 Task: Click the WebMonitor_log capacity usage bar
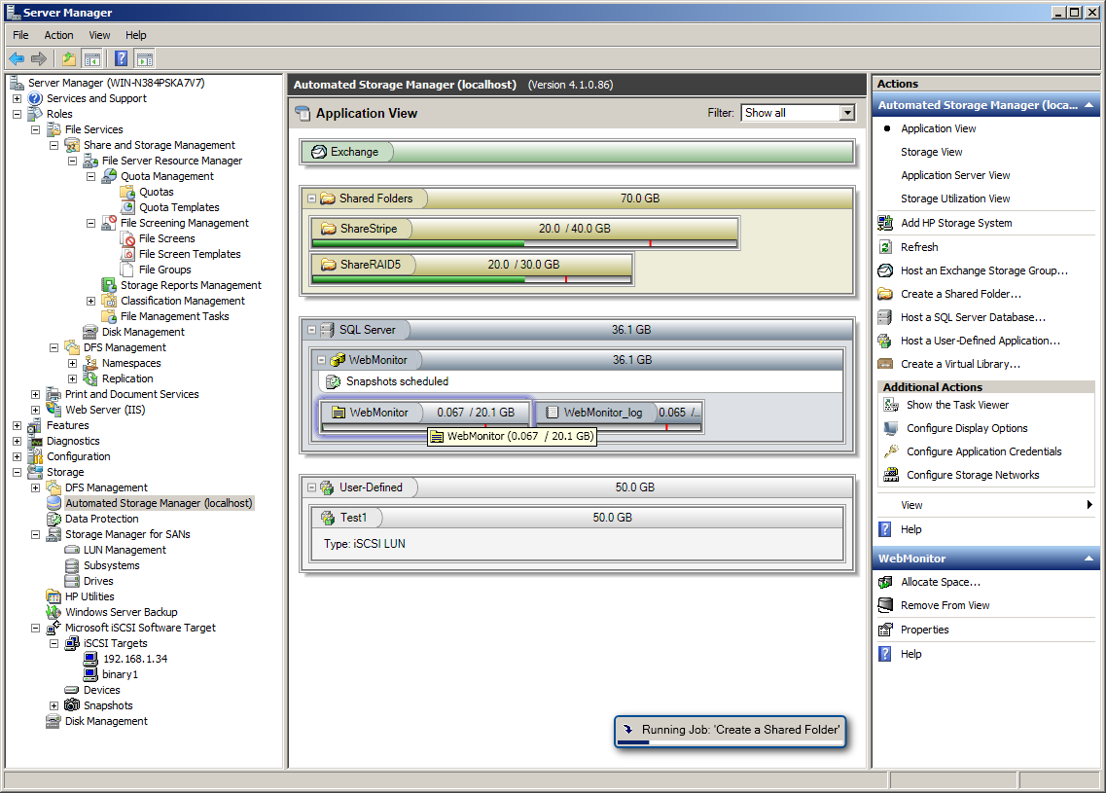(619, 427)
